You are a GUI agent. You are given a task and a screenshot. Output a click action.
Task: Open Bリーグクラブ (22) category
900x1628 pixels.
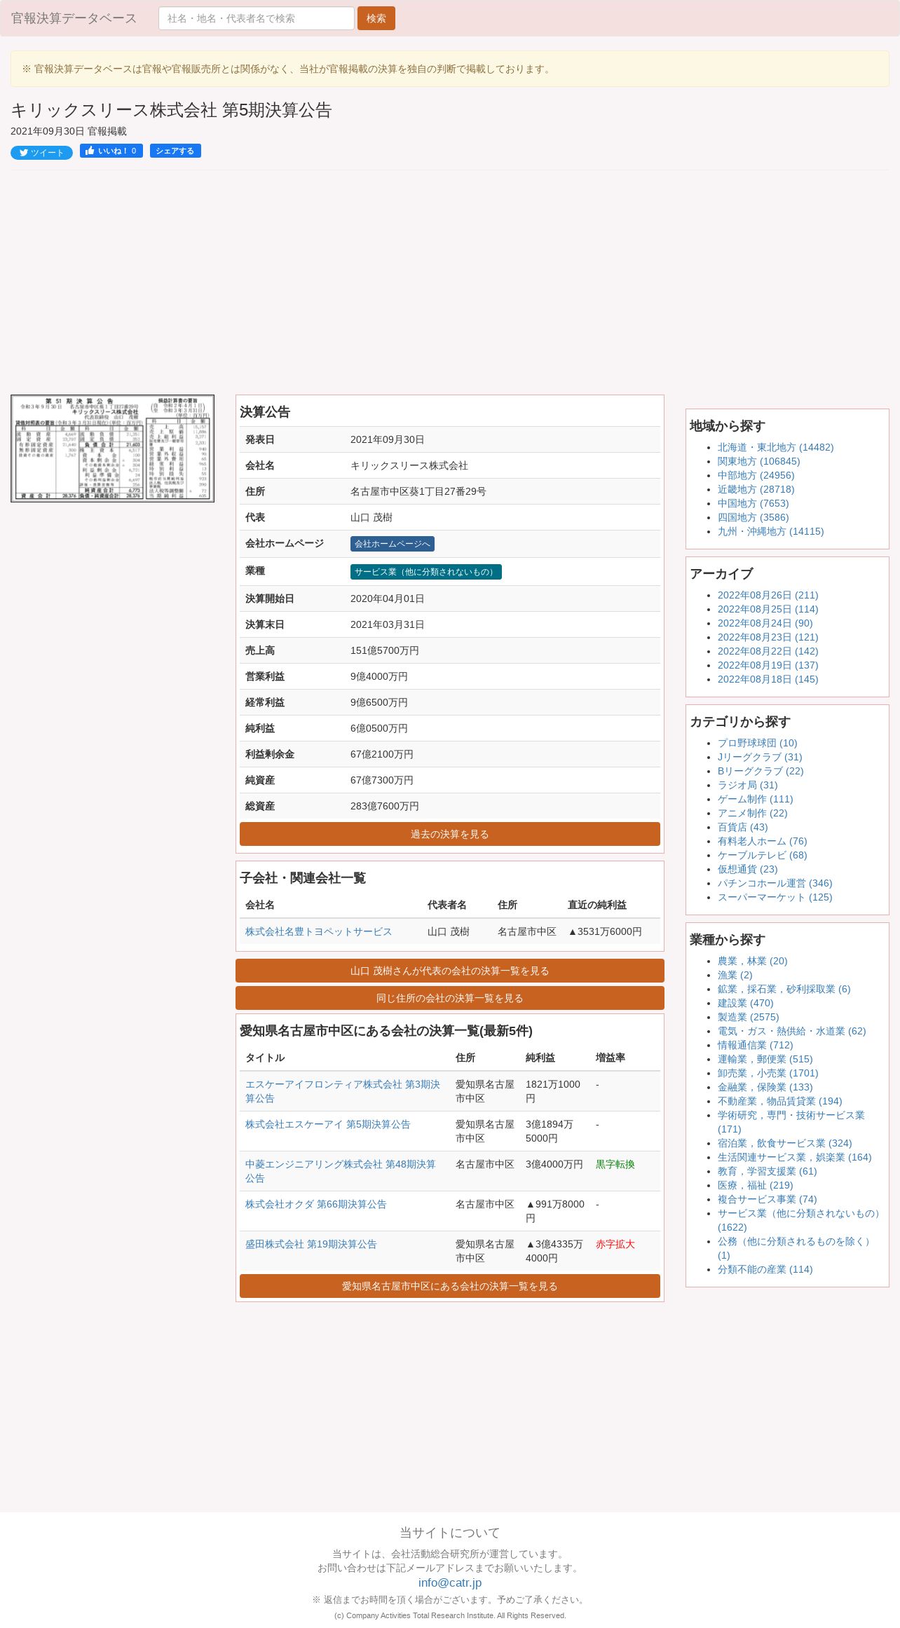click(761, 771)
